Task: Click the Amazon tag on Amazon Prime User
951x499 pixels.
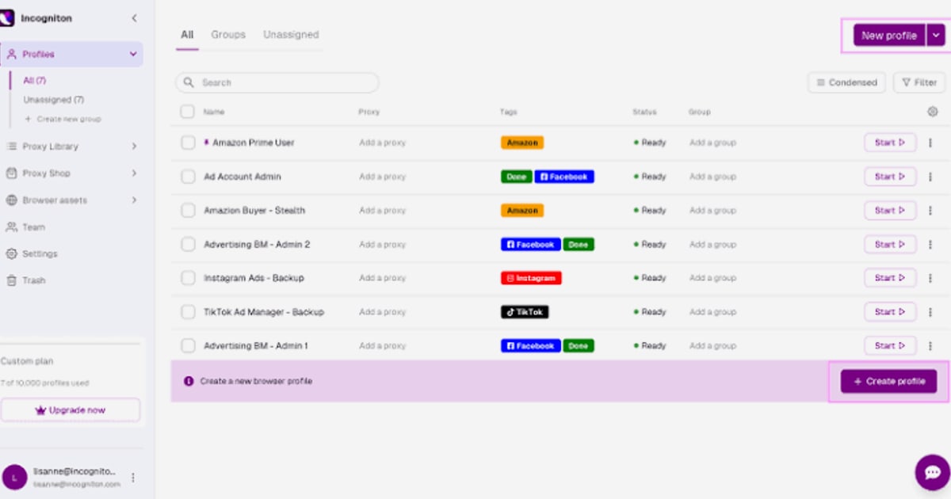Action: (522, 143)
